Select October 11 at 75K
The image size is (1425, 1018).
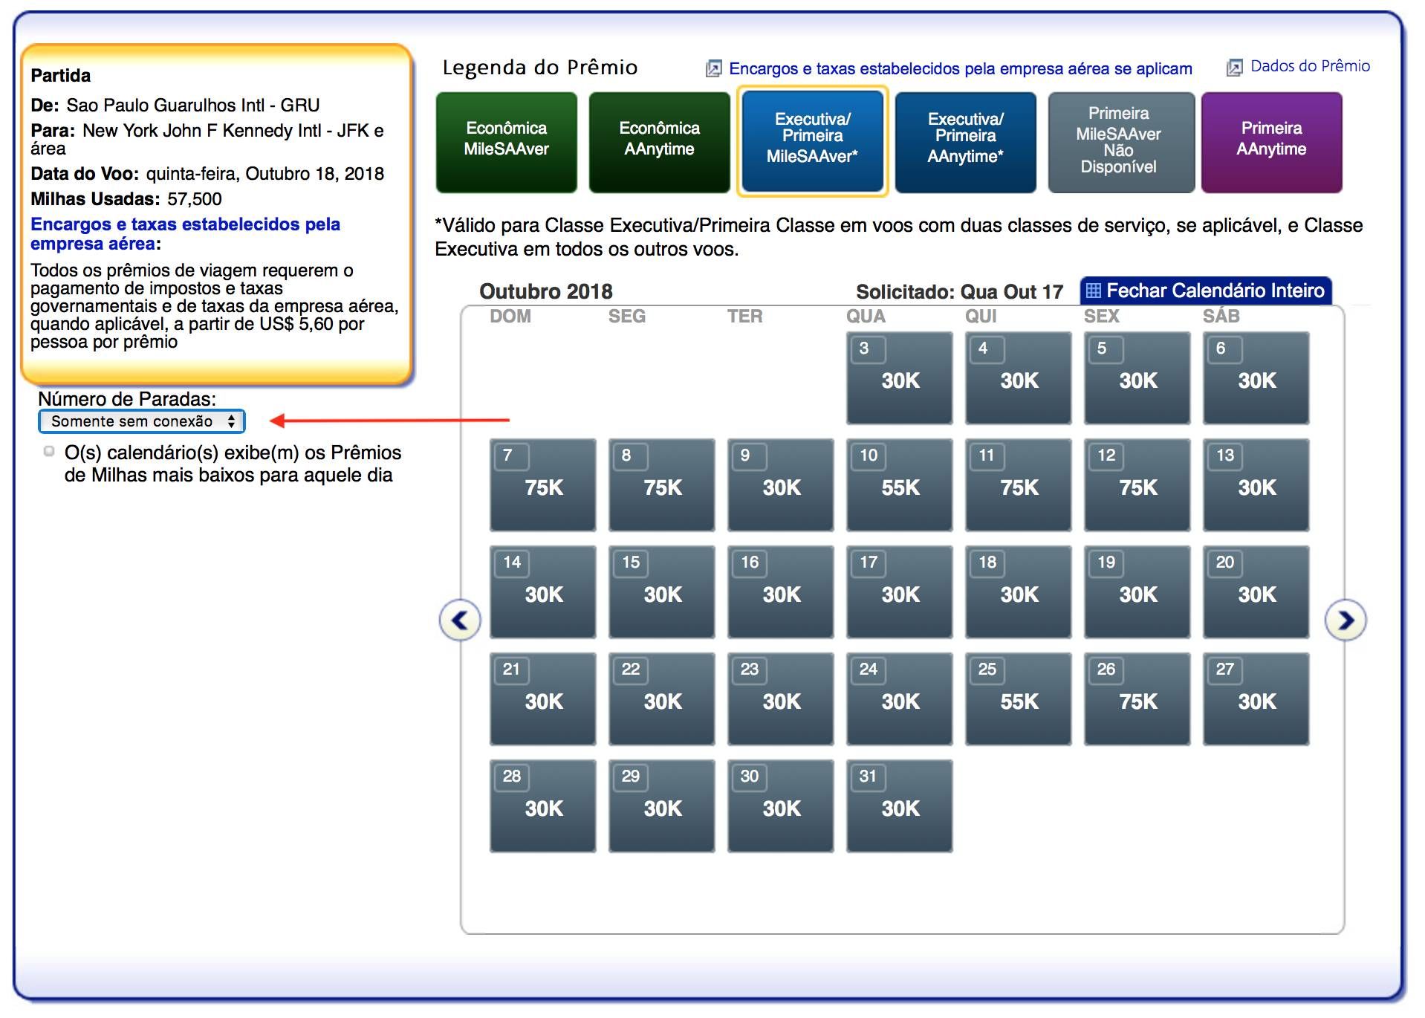pyautogui.click(x=1018, y=485)
